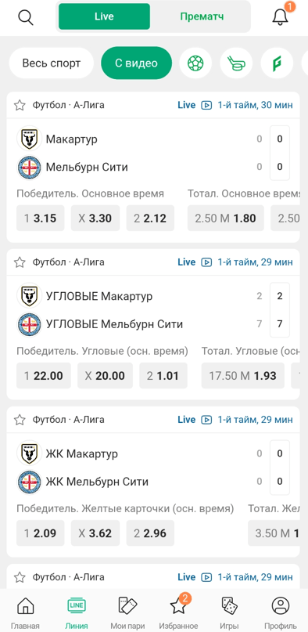The height and width of the screenshot is (632, 308).
Task: Tap the С видео filter chip
Action: [x=136, y=63]
